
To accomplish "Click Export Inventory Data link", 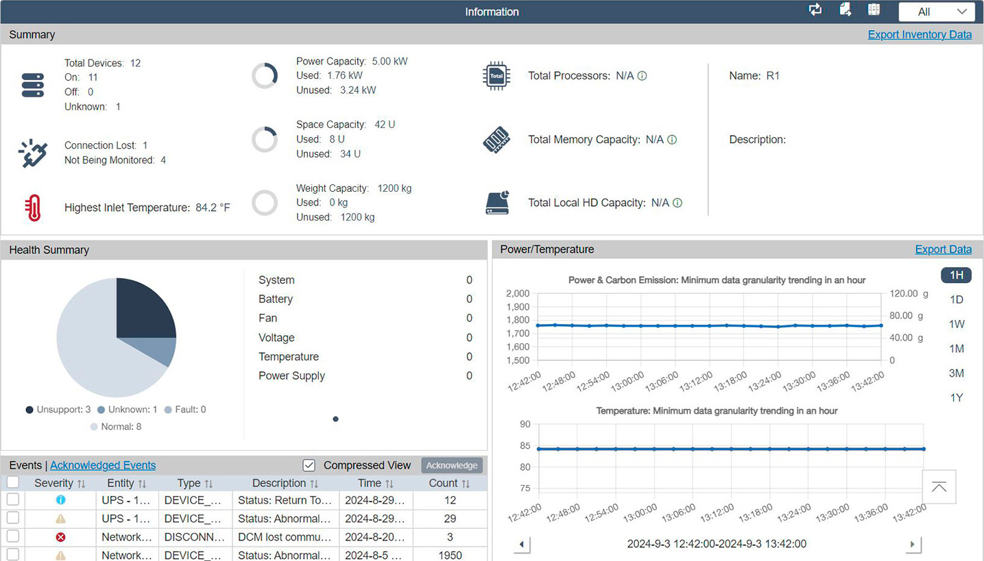I will (920, 34).
